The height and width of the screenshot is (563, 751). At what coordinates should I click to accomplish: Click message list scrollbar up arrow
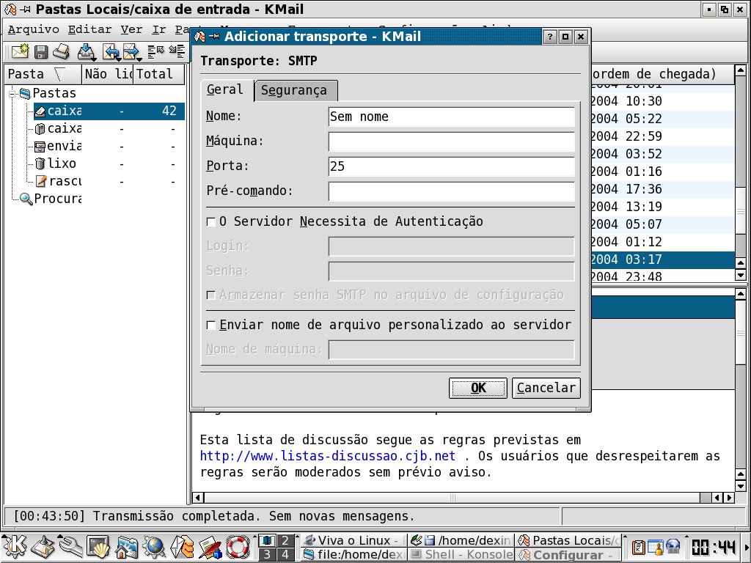741,71
